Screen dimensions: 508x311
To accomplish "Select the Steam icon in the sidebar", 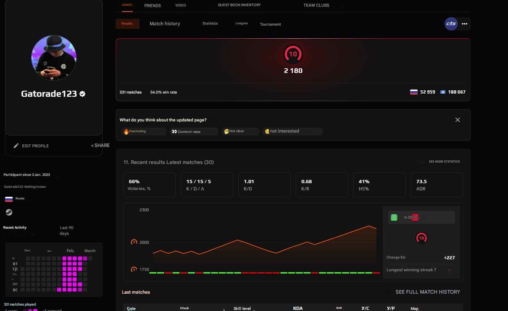I will 9,212.
